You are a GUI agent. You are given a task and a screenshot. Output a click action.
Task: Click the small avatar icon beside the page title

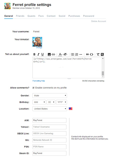point(7,6)
